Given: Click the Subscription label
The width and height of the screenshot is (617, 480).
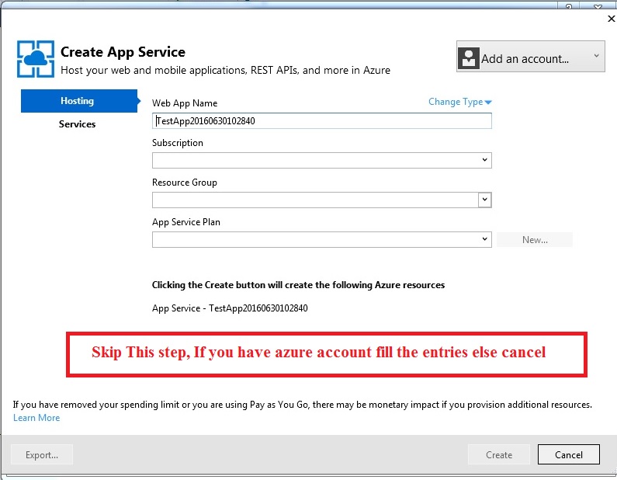Looking at the screenshot, I should [x=178, y=143].
